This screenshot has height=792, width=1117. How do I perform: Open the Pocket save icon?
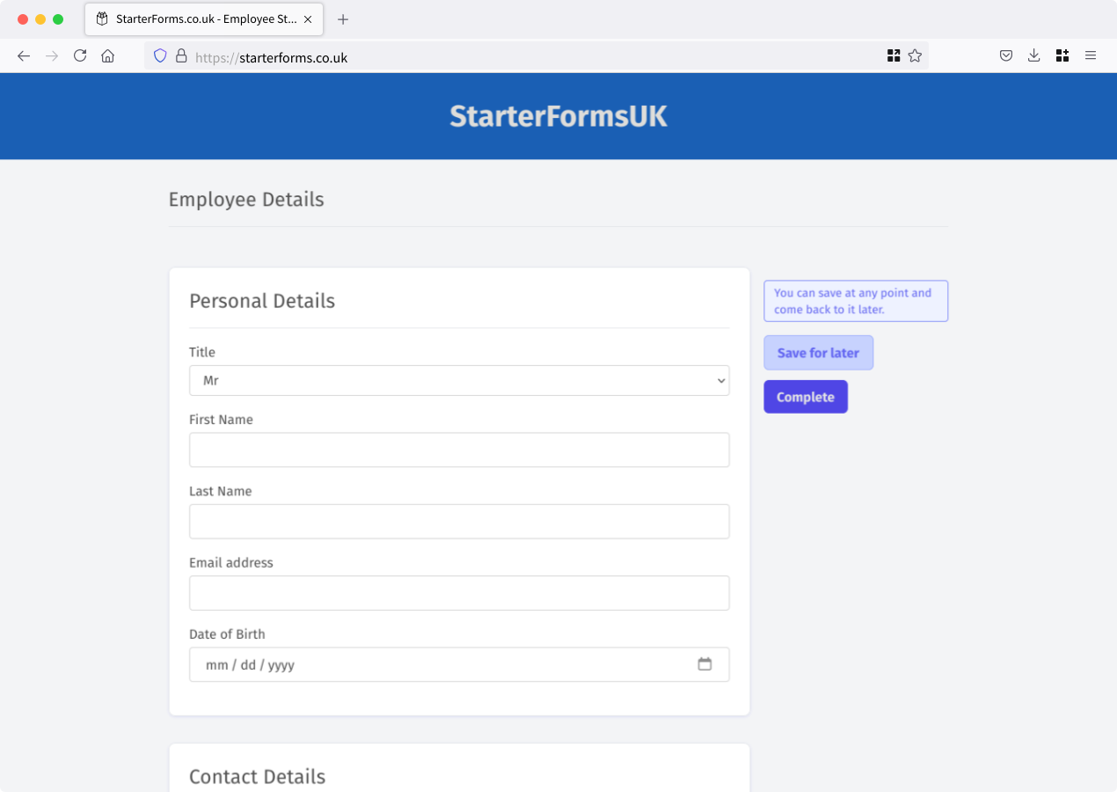(1006, 56)
